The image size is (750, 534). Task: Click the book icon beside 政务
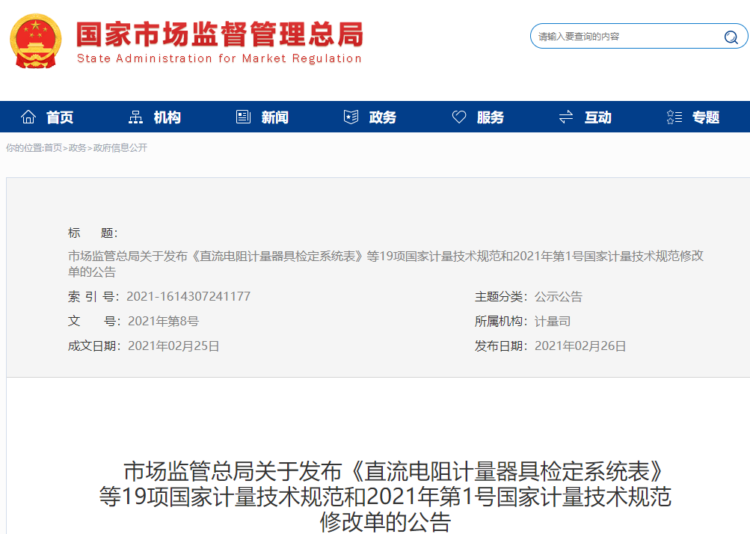point(351,117)
